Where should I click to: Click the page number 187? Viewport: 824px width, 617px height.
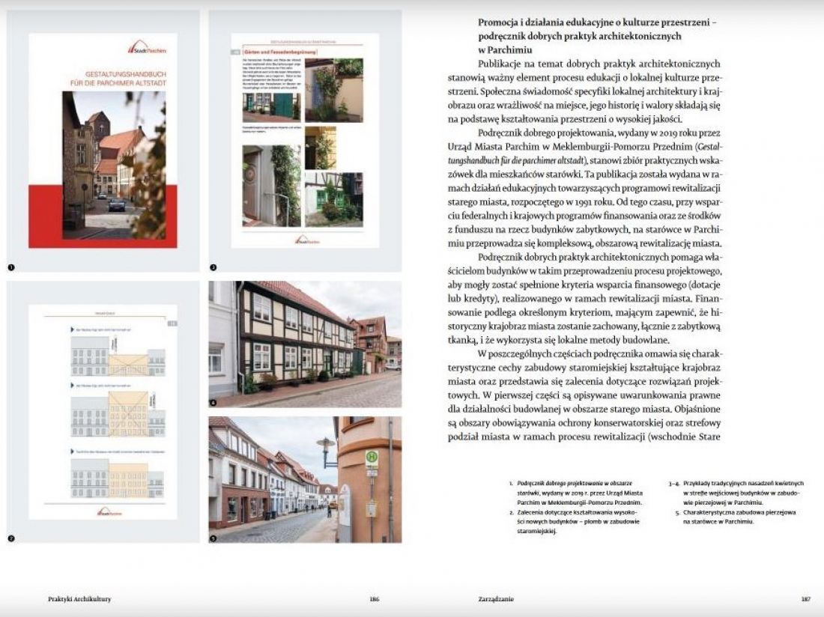tap(805, 598)
